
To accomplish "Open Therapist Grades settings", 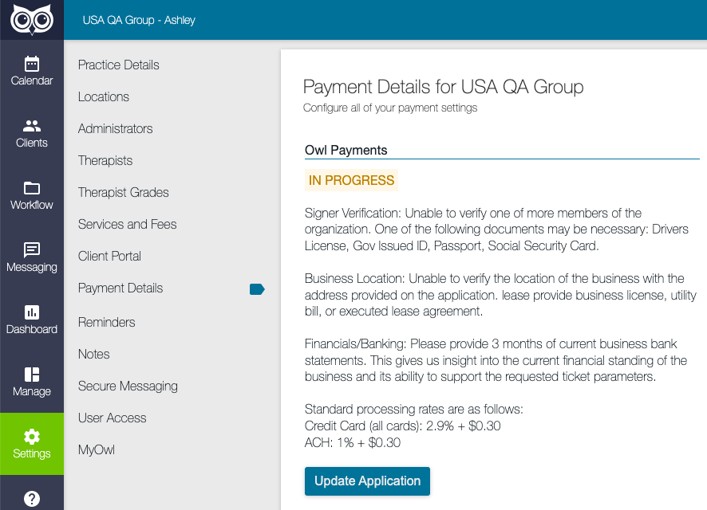I will (124, 192).
